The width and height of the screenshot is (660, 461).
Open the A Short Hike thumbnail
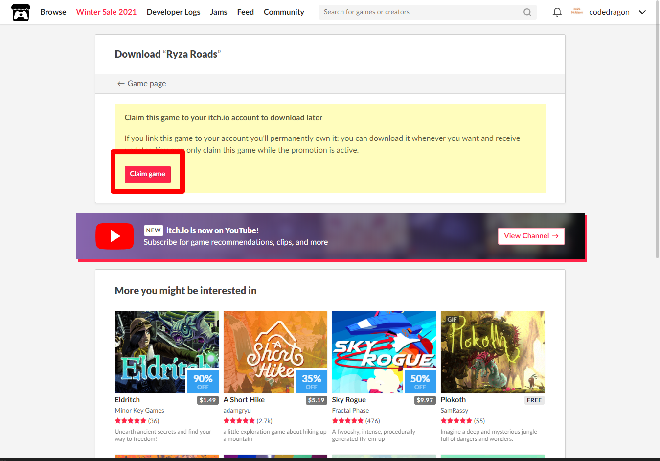coord(275,352)
